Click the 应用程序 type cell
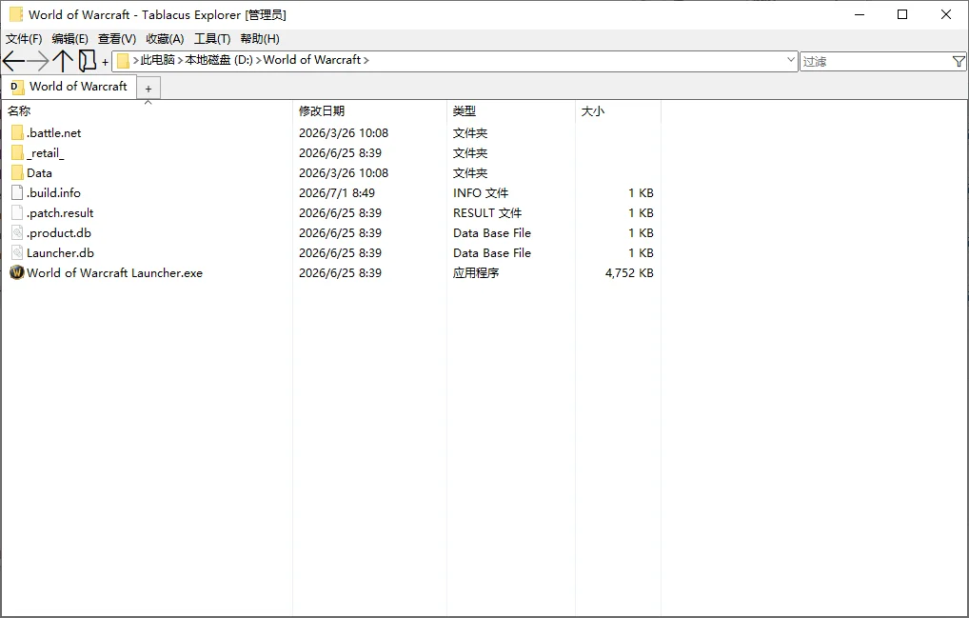 (x=476, y=272)
